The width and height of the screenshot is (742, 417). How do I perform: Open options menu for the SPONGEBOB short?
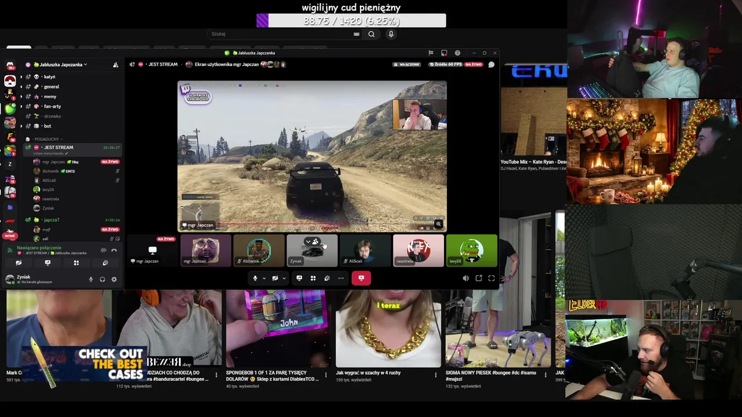point(326,375)
